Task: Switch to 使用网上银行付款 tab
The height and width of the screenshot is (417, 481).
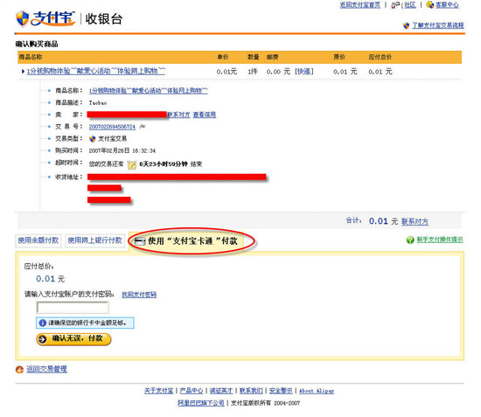Action: point(94,240)
